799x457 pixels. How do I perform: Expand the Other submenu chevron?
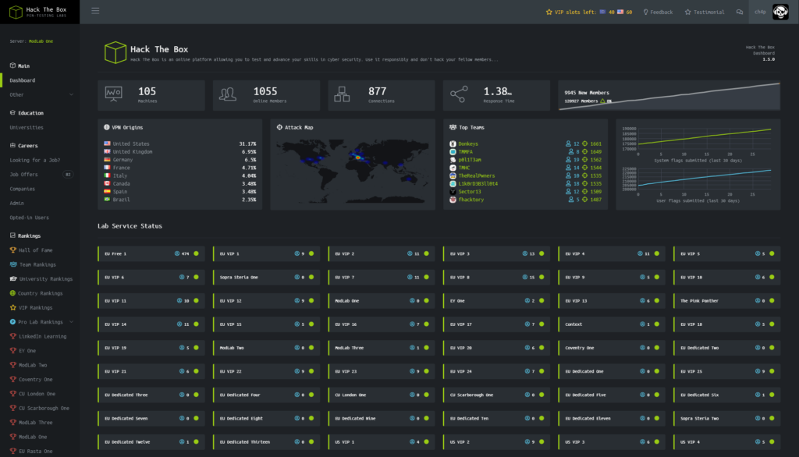click(x=71, y=95)
